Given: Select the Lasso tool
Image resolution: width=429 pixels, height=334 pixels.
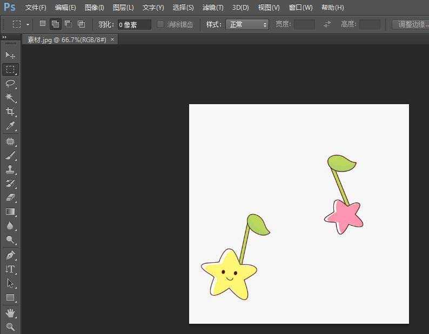Looking at the screenshot, I should coord(10,84).
